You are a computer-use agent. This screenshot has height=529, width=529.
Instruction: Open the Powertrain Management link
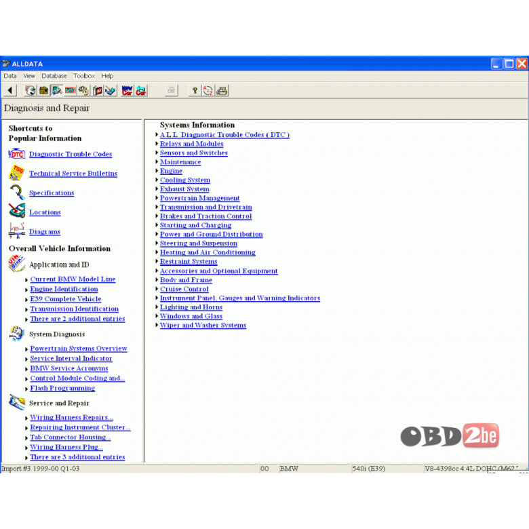[199, 198]
